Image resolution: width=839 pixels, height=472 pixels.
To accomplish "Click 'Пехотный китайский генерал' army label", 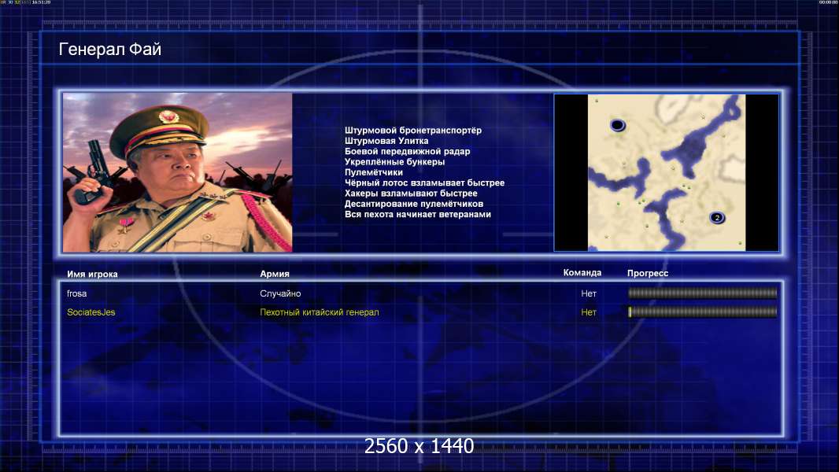I will coord(319,312).
